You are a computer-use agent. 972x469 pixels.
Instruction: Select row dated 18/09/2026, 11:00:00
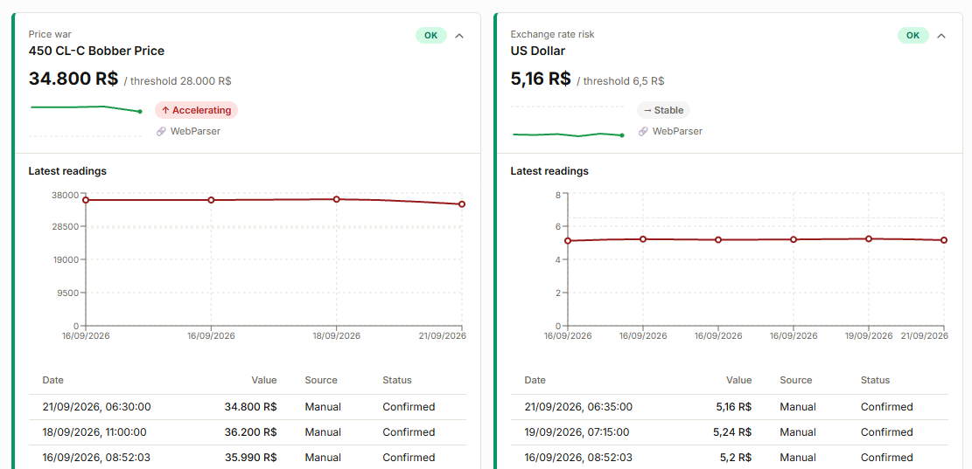point(248,432)
